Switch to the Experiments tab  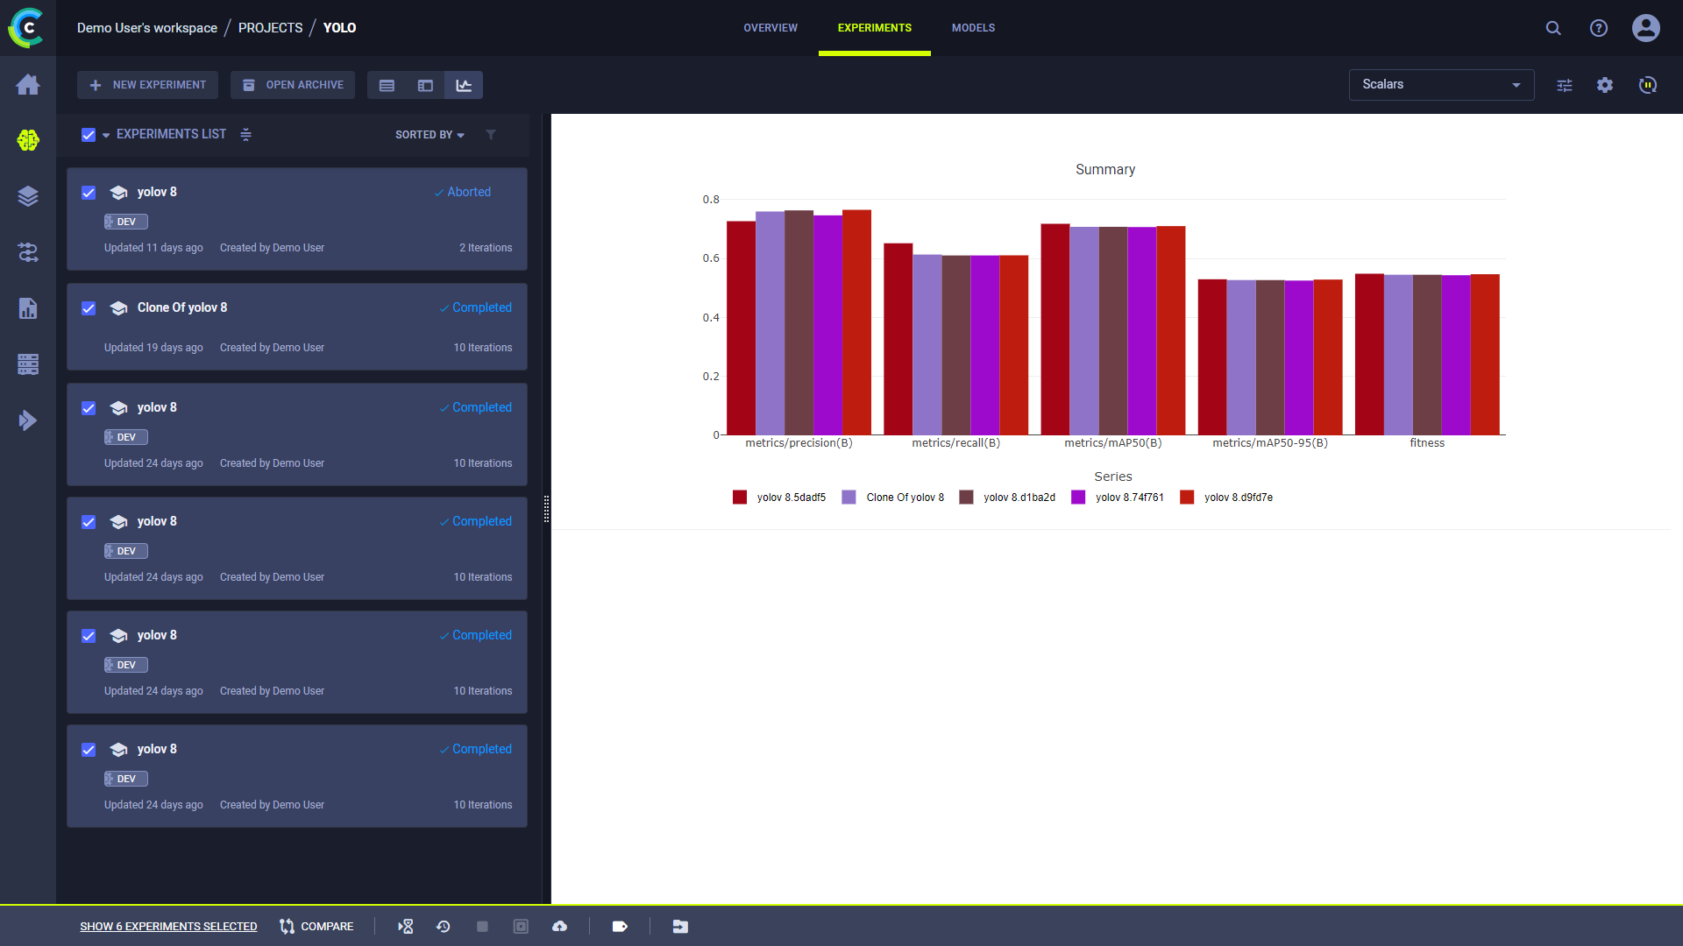pyautogui.click(x=875, y=28)
